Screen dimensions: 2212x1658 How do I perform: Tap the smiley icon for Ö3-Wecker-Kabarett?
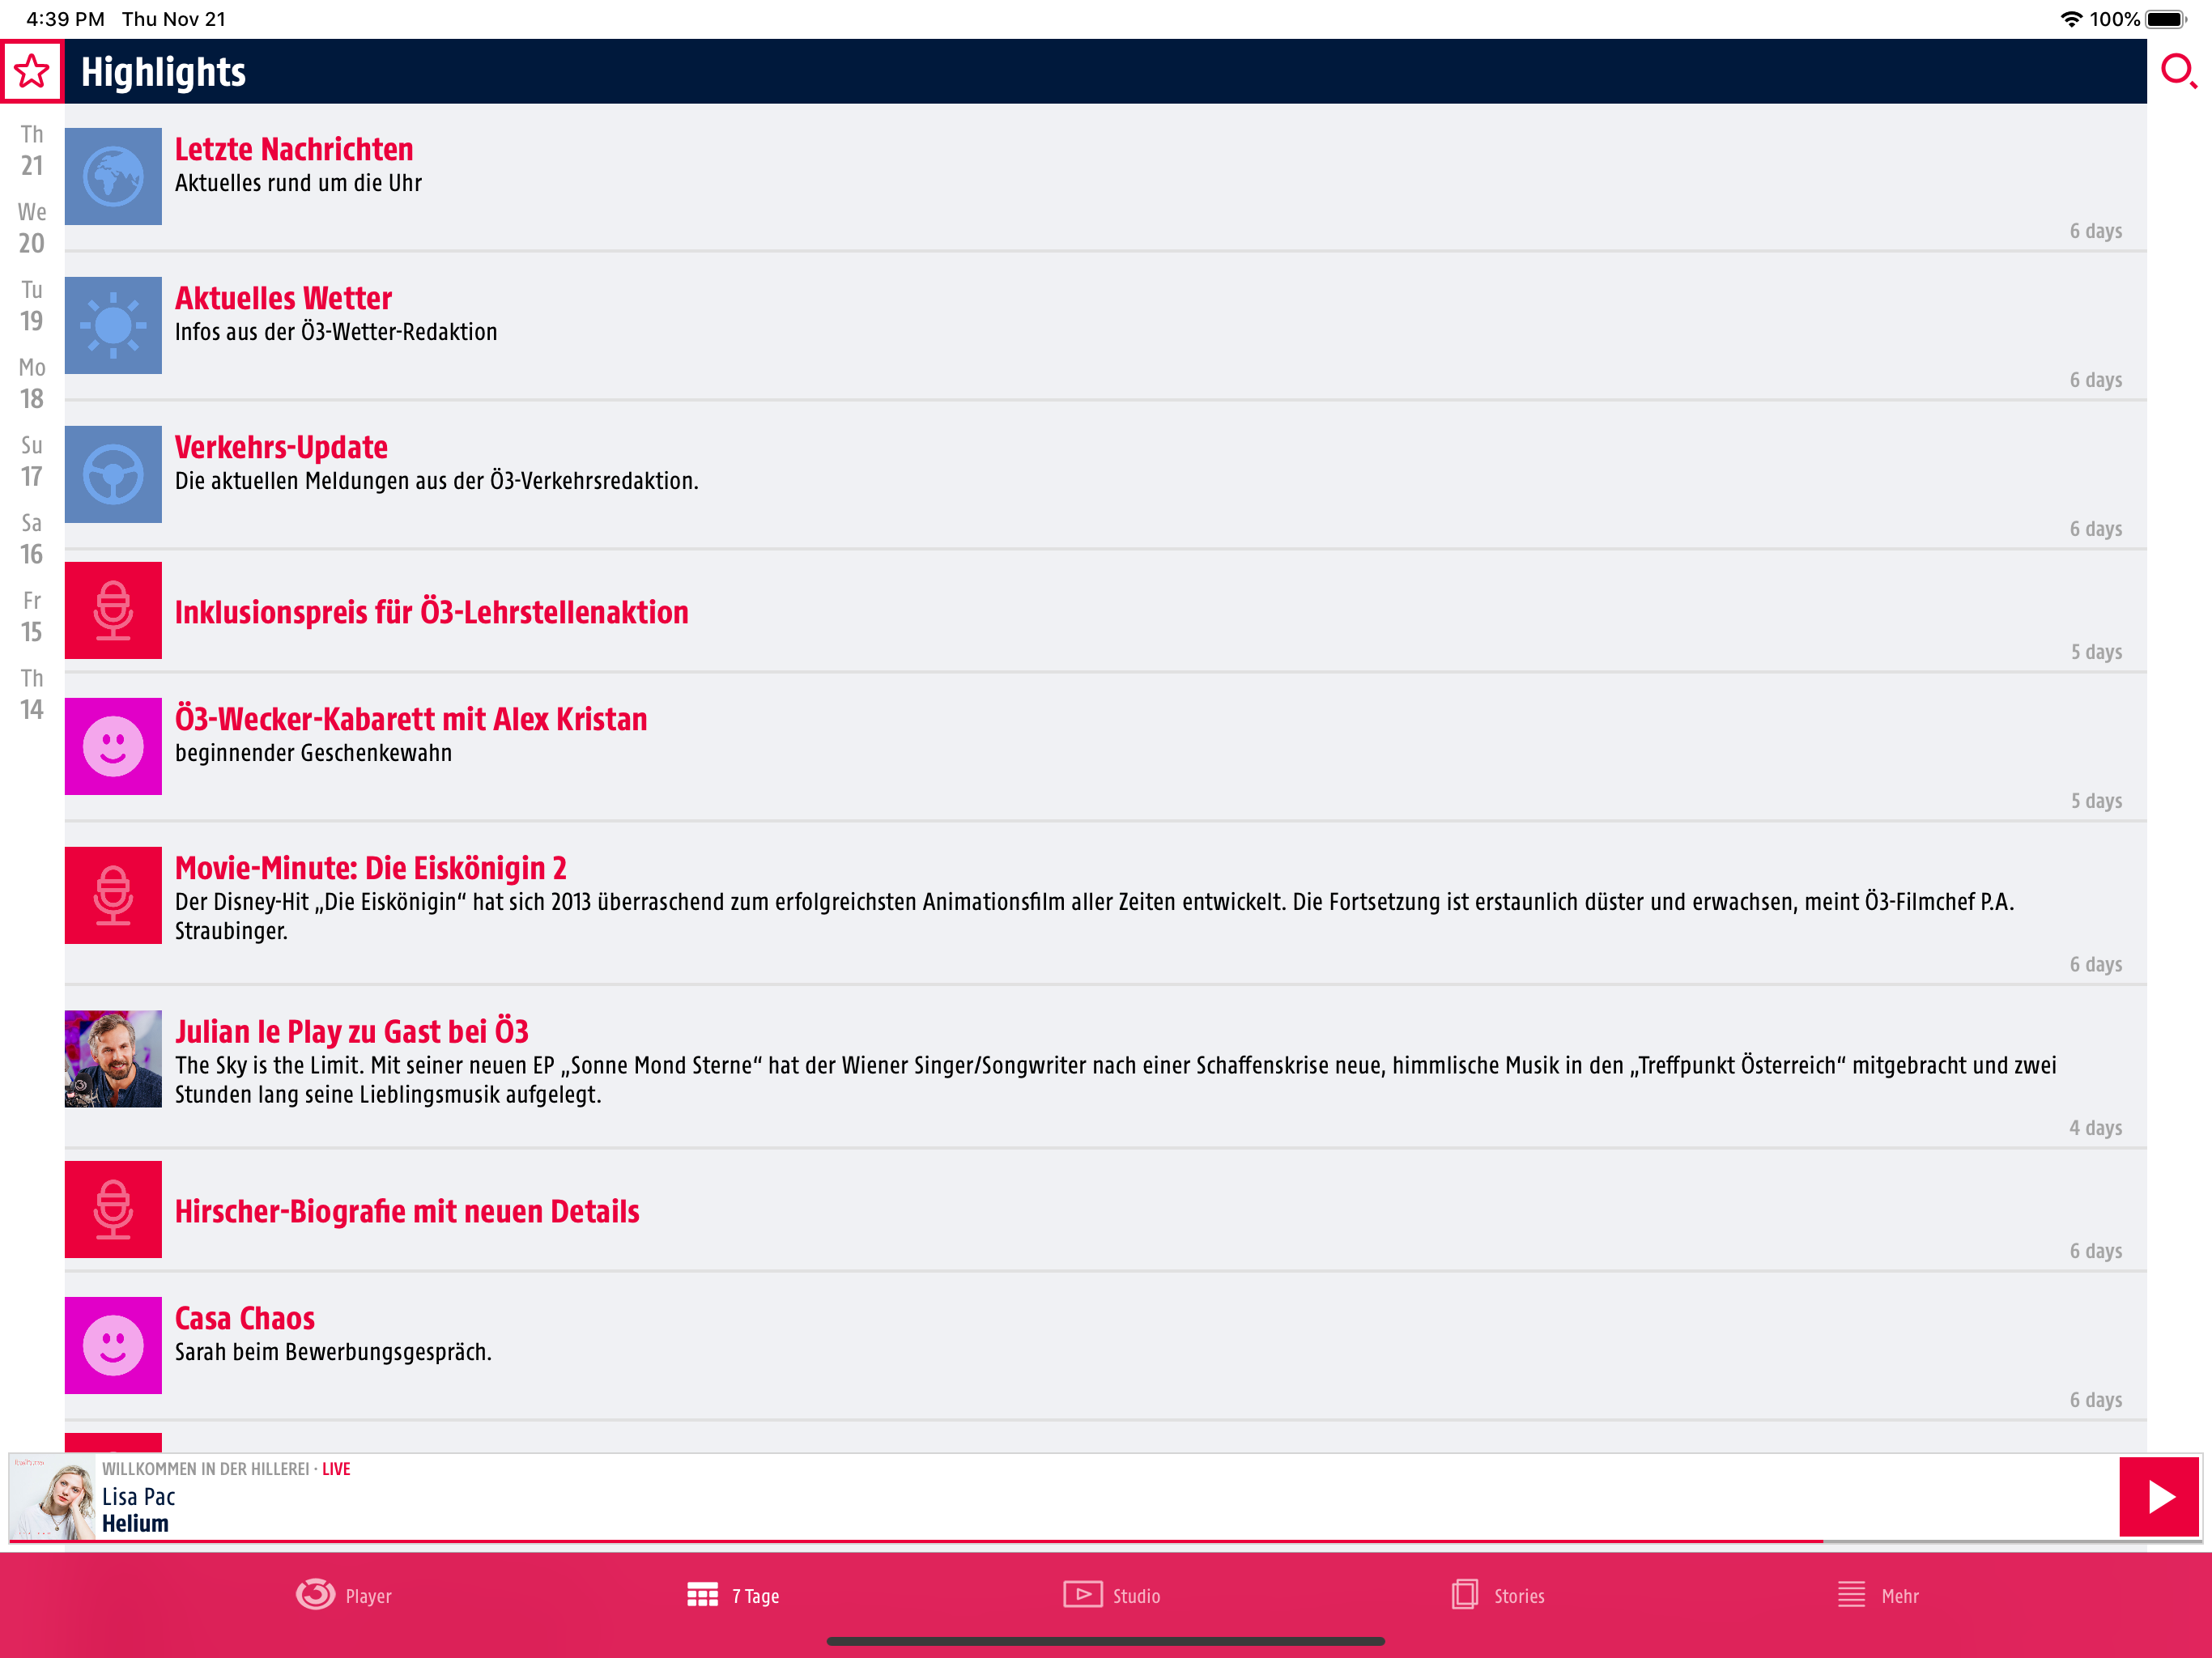point(113,746)
